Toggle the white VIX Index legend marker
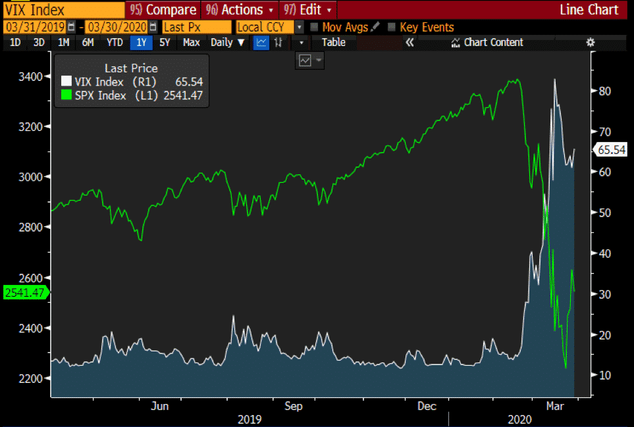 (66, 82)
